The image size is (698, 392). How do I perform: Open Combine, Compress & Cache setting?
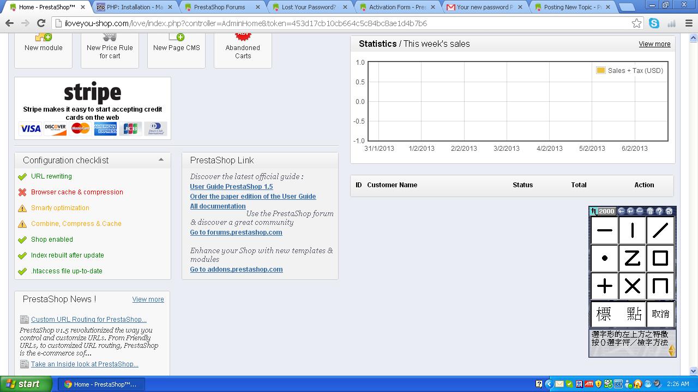coord(76,224)
